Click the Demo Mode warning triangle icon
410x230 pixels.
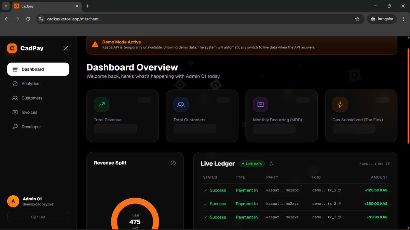pyautogui.click(x=95, y=44)
